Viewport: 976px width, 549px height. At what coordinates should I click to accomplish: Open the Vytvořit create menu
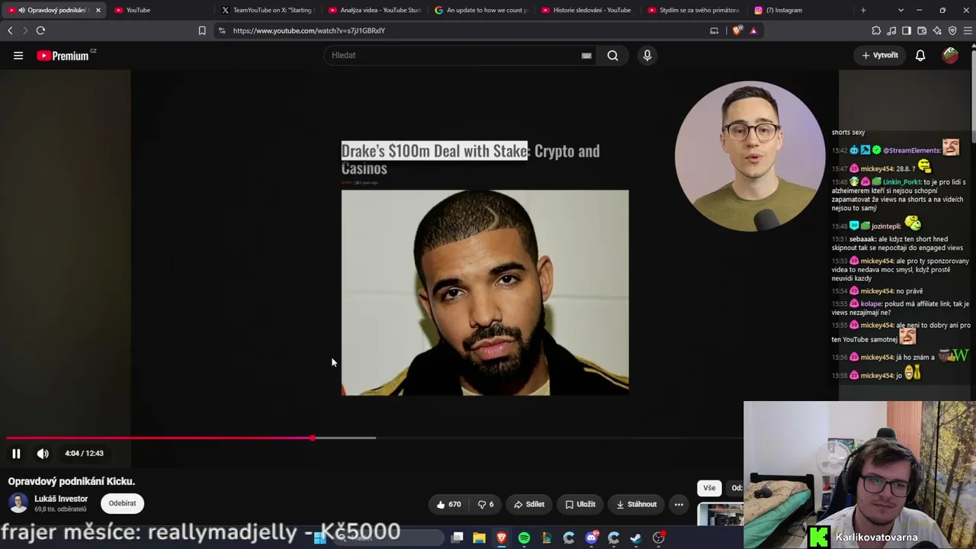pos(880,56)
